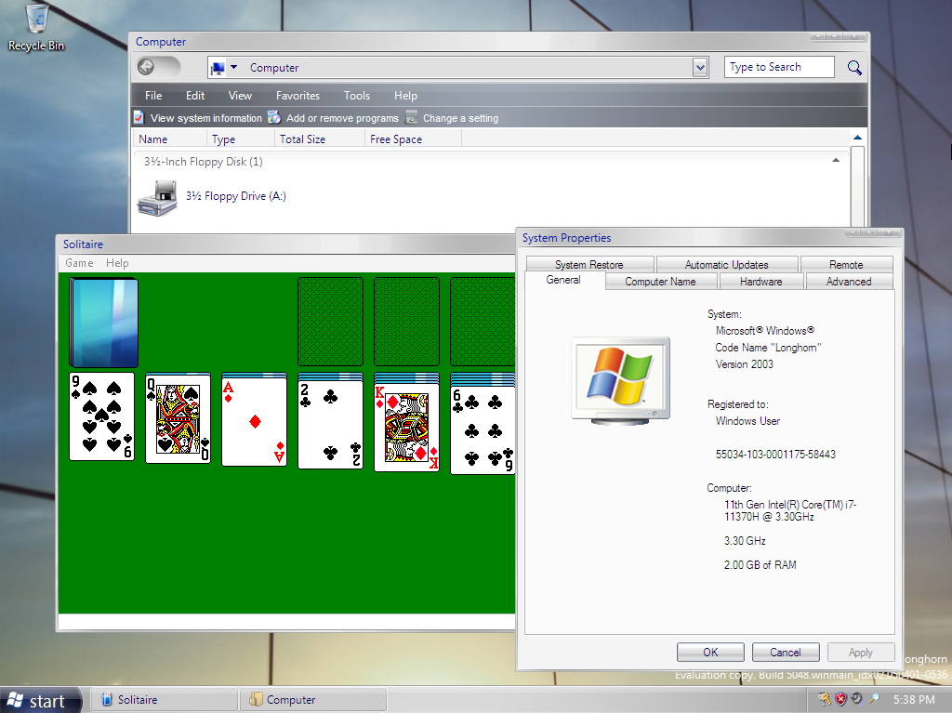Open the File menu in Computer
Screen dimensions: 952x713
click(153, 96)
